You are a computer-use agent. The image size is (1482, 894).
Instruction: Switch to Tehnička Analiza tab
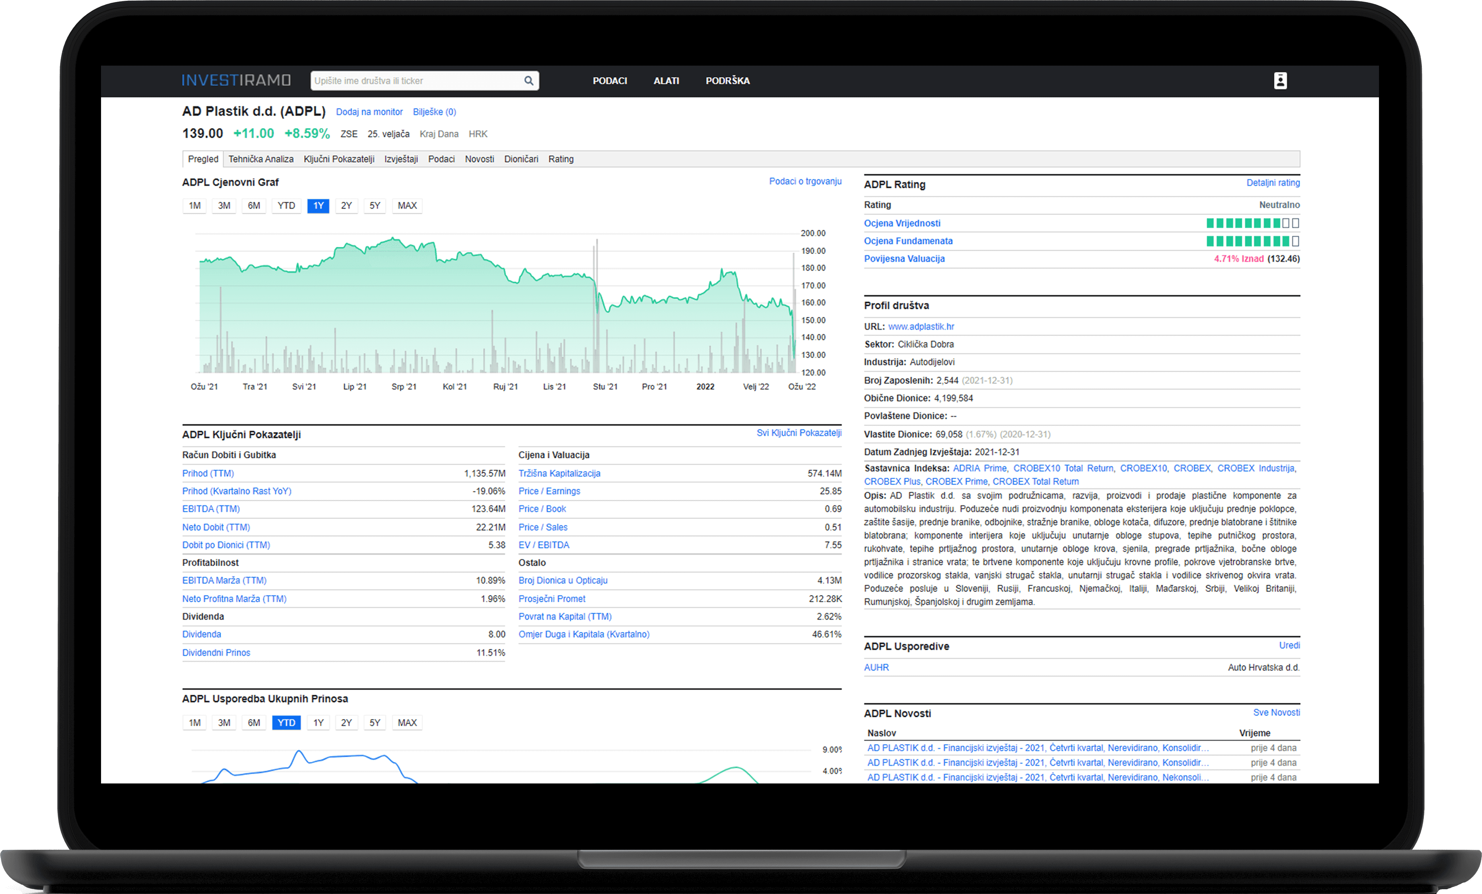[260, 159]
